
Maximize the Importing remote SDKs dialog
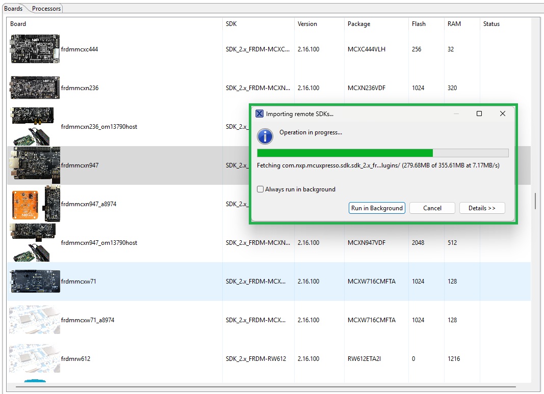click(x=479, y=114)
